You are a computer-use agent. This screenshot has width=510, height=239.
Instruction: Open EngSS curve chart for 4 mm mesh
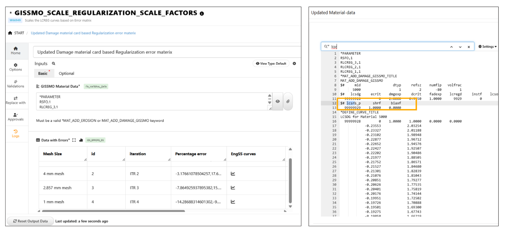pos(233,174)
